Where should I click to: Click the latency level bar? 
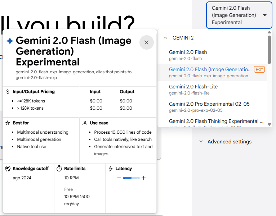(x=131, y=178)
